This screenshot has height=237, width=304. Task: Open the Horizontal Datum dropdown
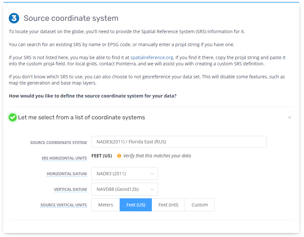tap(125, 174)
